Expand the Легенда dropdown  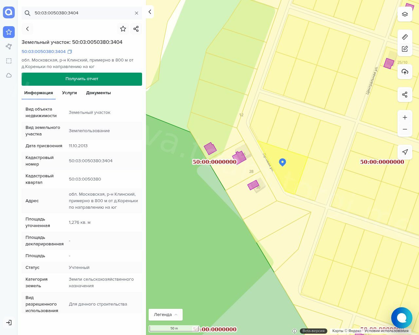166,315
